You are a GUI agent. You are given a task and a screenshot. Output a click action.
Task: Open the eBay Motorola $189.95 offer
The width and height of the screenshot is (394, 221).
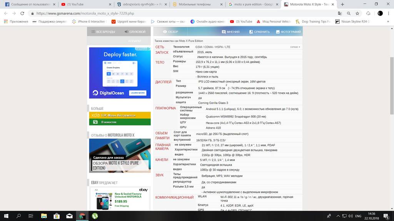point(120,199)
